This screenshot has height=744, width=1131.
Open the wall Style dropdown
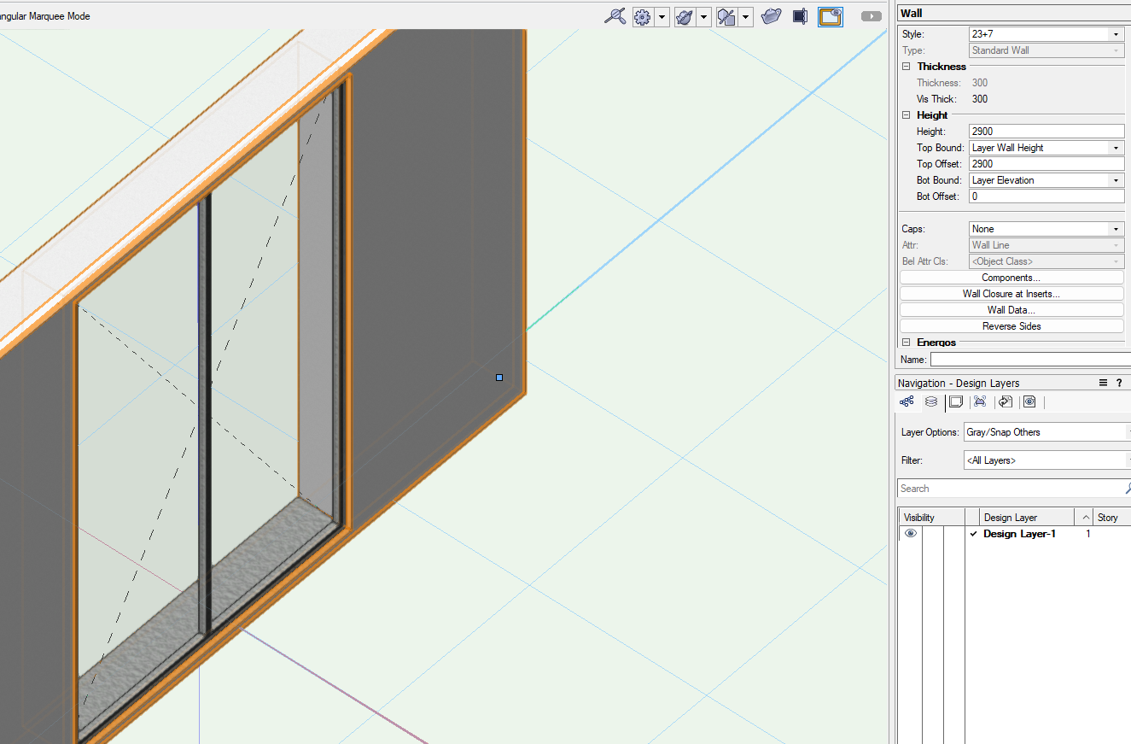click(x=1046, y=34)
